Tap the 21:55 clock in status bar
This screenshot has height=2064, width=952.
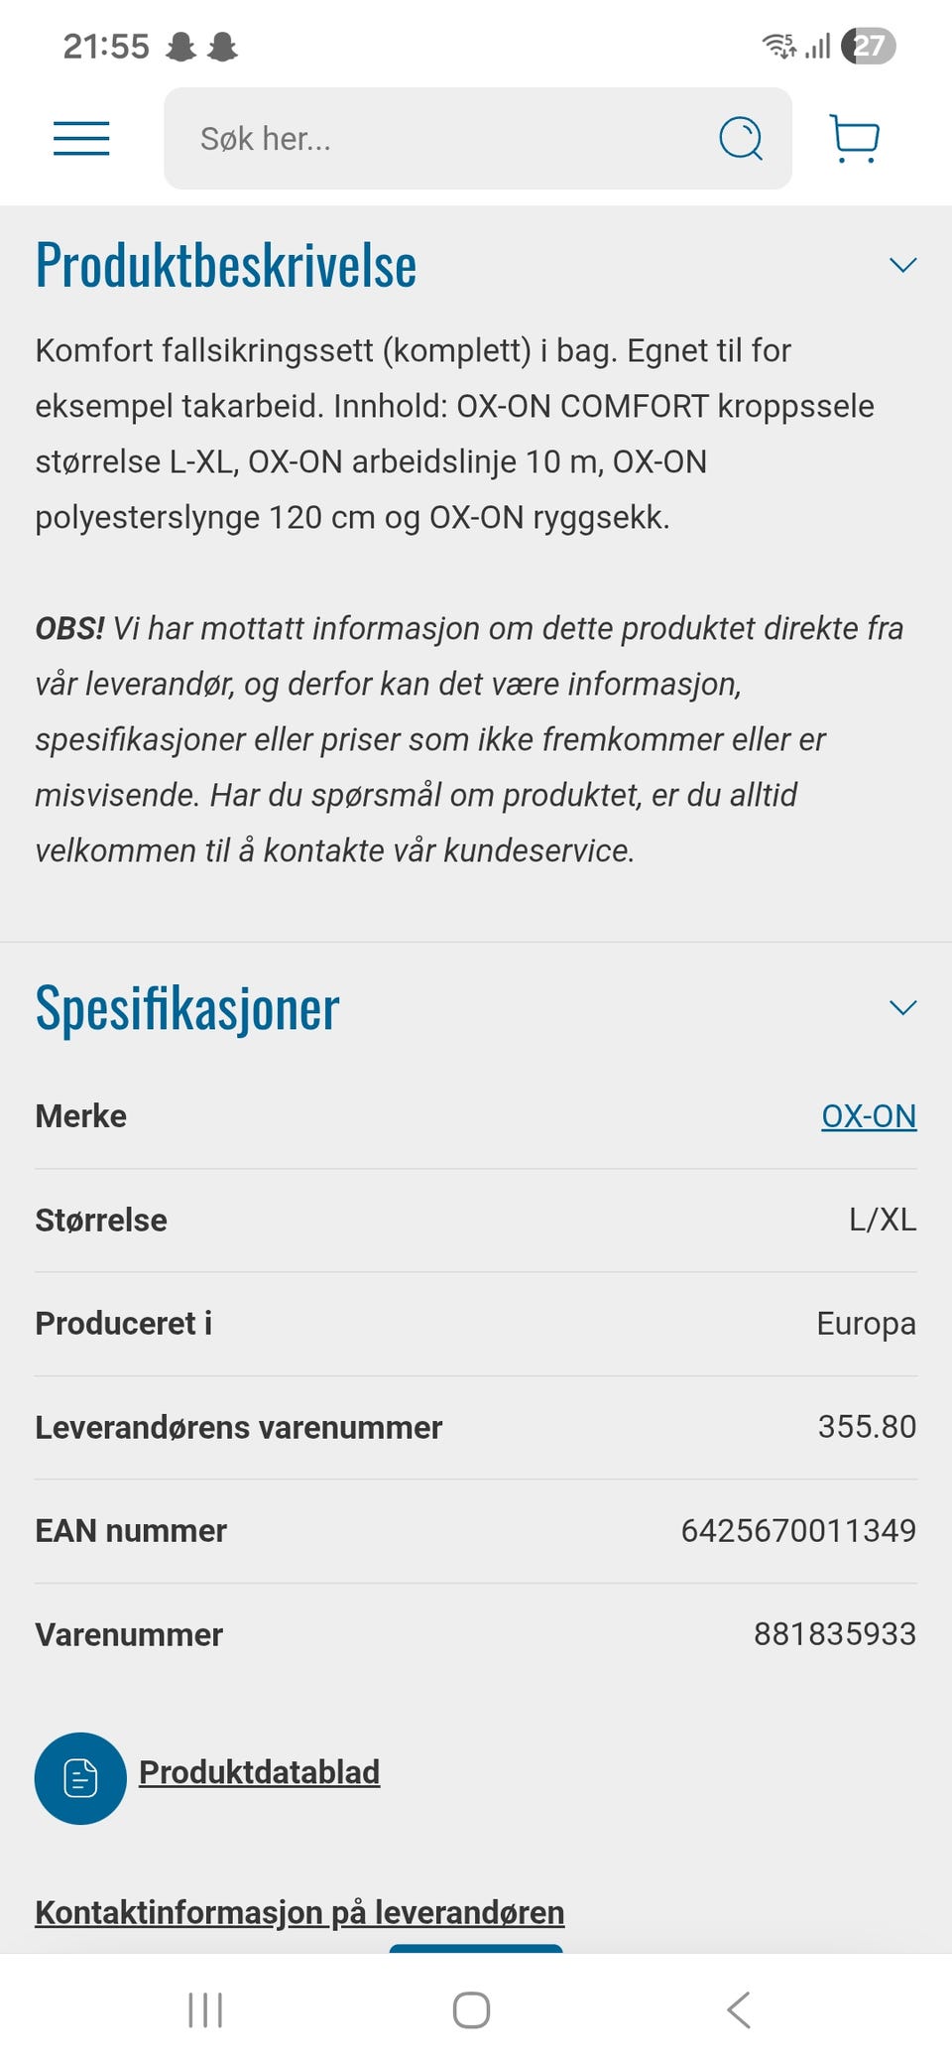[106, 46]
